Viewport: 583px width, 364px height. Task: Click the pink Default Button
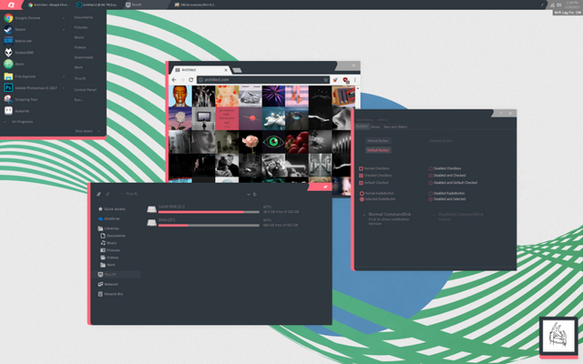(x=378, y=150)
